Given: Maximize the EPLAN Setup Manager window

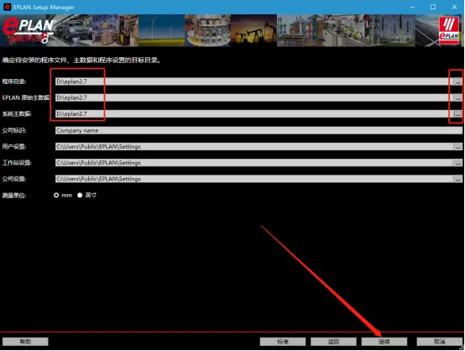Looking at the screenshot, I should tap(433, 7).
